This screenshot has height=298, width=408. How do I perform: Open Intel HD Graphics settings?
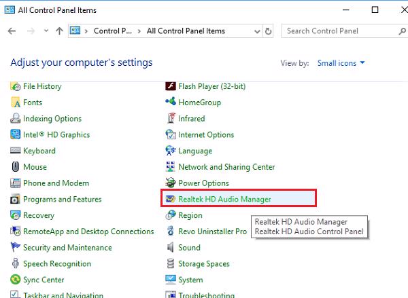56,134
